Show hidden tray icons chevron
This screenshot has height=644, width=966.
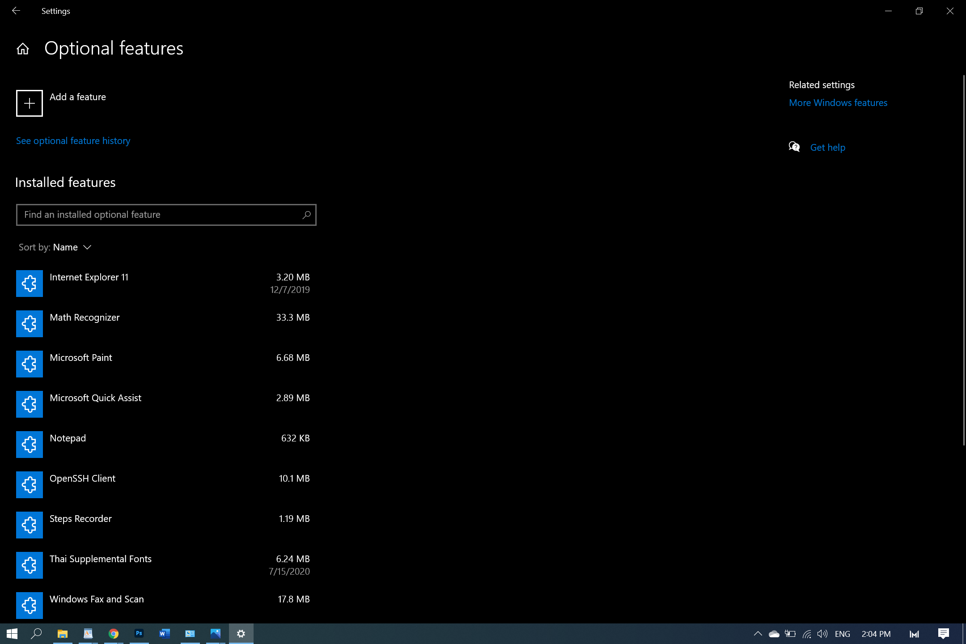[x=758, y=634]
